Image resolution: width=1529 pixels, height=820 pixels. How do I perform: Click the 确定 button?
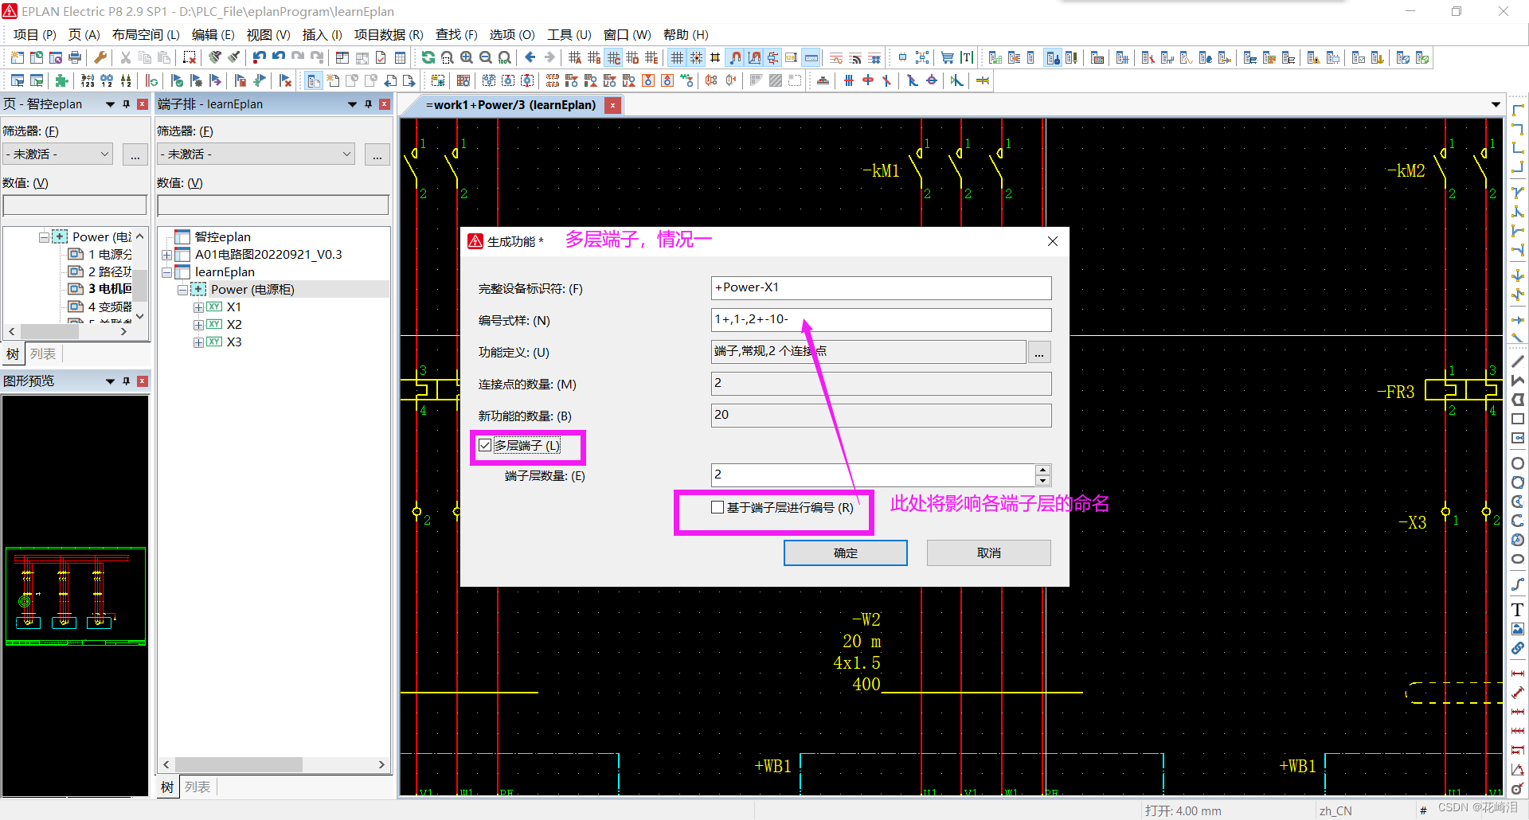click(845, 553)
